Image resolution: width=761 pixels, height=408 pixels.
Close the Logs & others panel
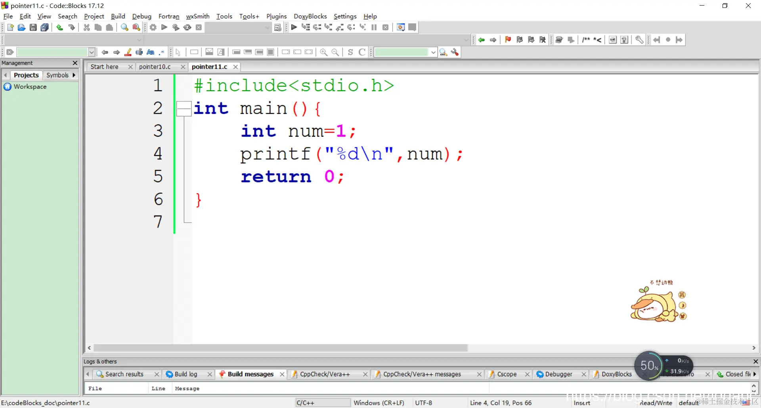point(755,361)
